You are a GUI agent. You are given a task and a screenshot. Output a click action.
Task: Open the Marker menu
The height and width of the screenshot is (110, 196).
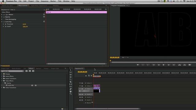[x=53, y=1]
